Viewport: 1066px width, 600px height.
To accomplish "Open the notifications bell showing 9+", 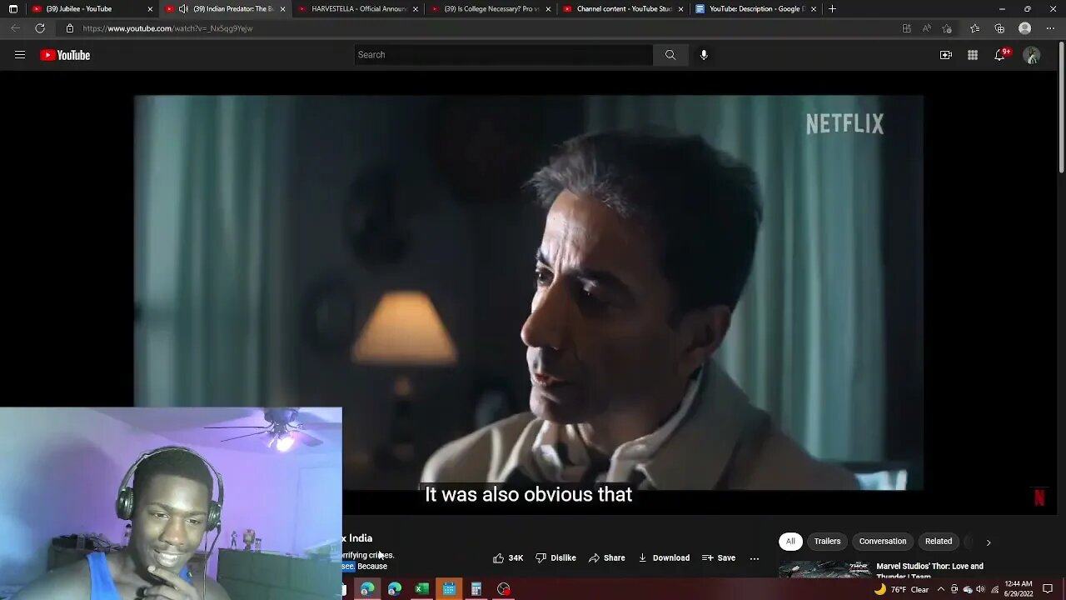I will tap(1000, 55).
